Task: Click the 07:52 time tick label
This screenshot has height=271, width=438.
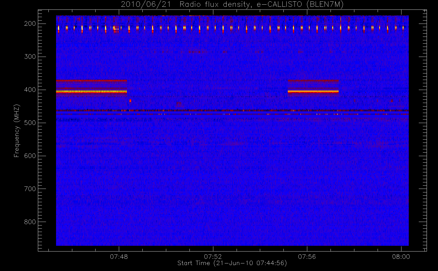Action: tap(213, 257)
